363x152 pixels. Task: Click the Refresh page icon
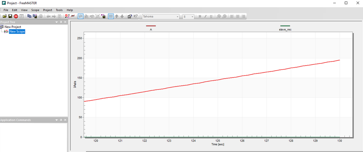coord(60,16)
